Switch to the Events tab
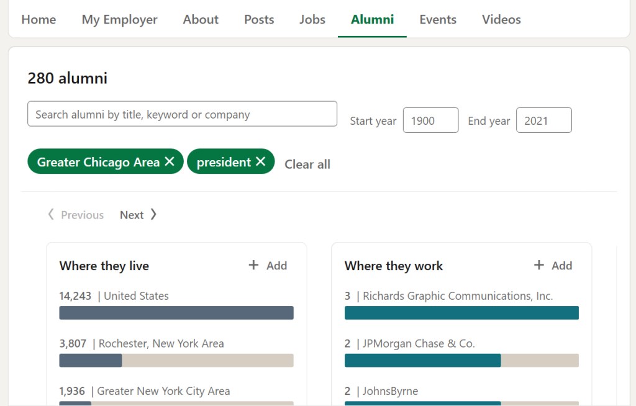Screen dimensions: 636x406 point(438,19)
